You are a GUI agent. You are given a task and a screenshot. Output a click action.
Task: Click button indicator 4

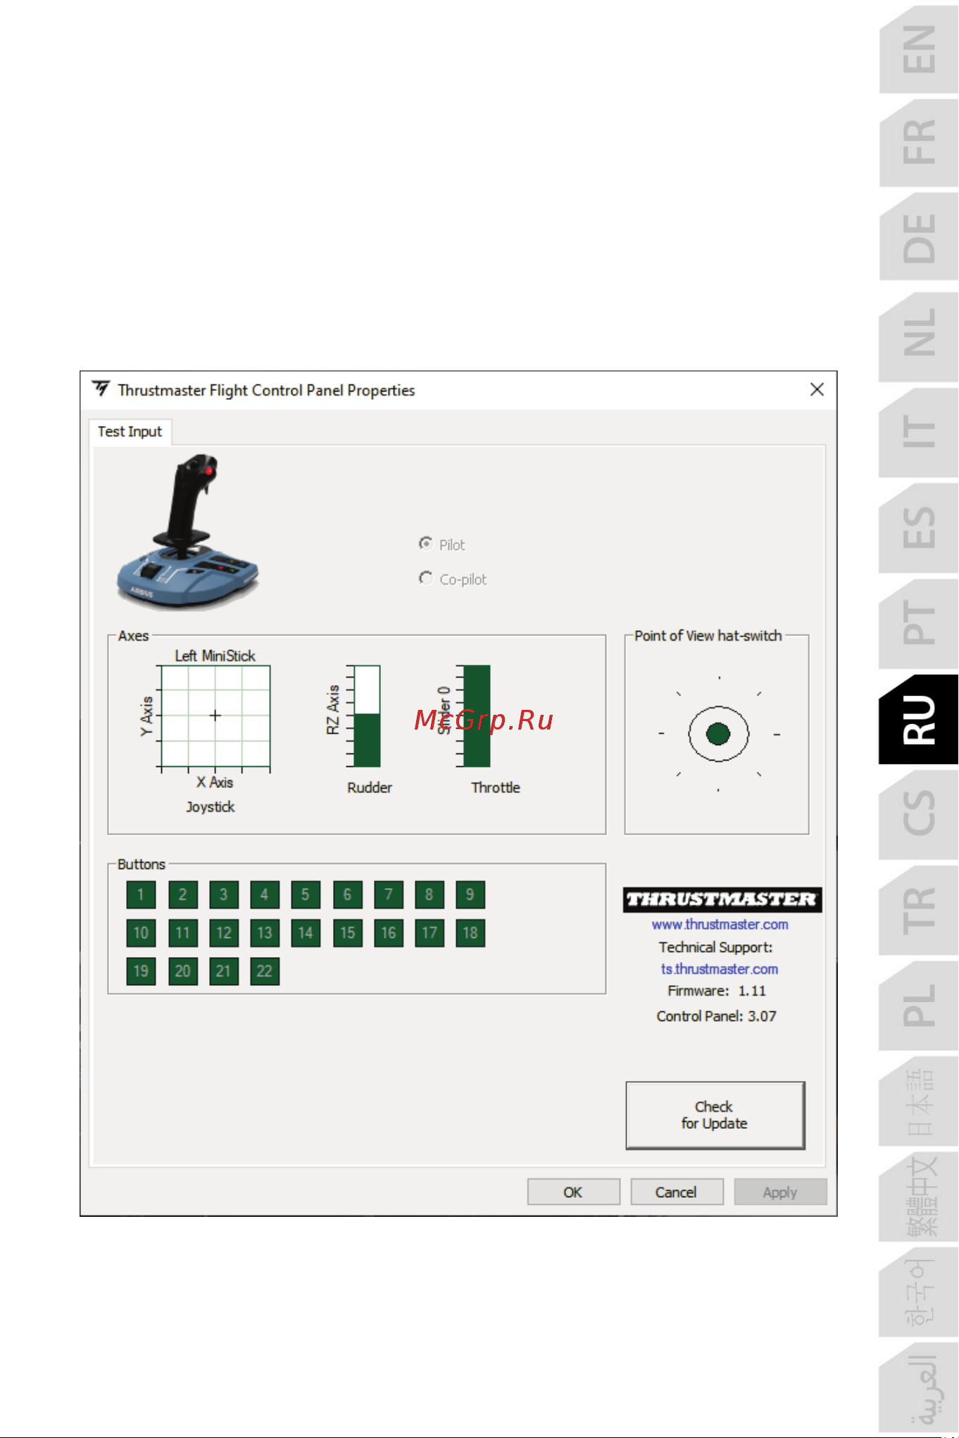264,894
